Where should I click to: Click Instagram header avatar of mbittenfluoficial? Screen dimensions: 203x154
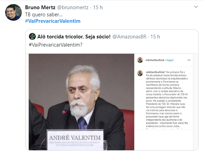[x=140, y=60]
